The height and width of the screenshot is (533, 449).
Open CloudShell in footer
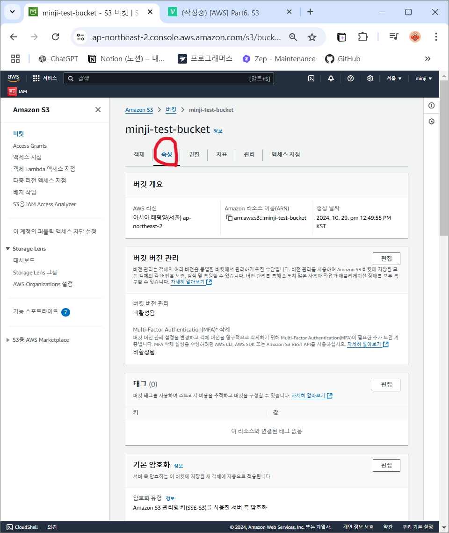pos(22,527)
